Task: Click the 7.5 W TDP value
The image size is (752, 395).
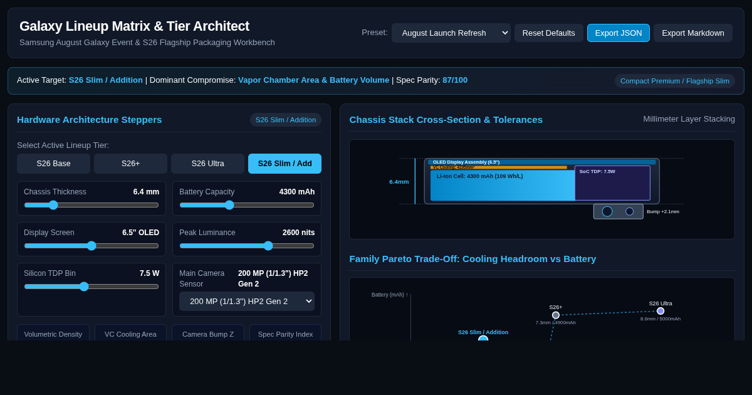Action: click(x=149, y=273)
